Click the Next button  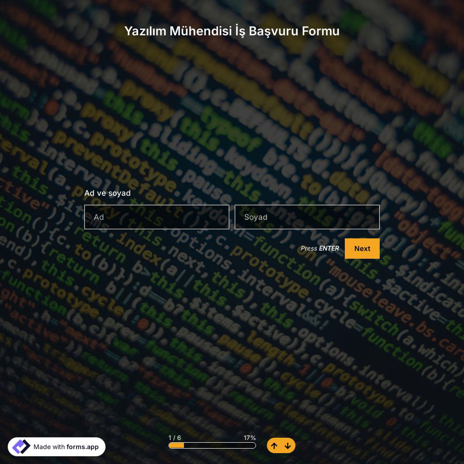pos(362,248)
